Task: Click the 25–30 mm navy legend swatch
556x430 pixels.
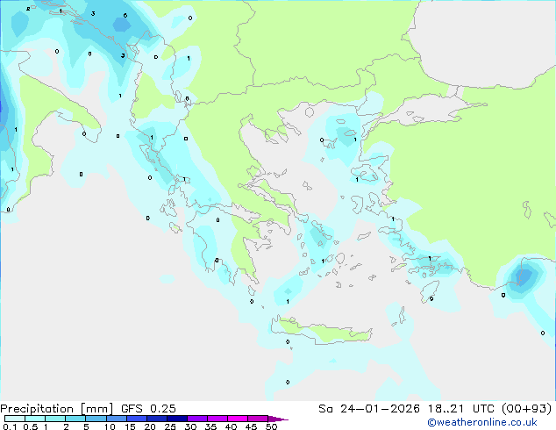Action: point(177,419)
